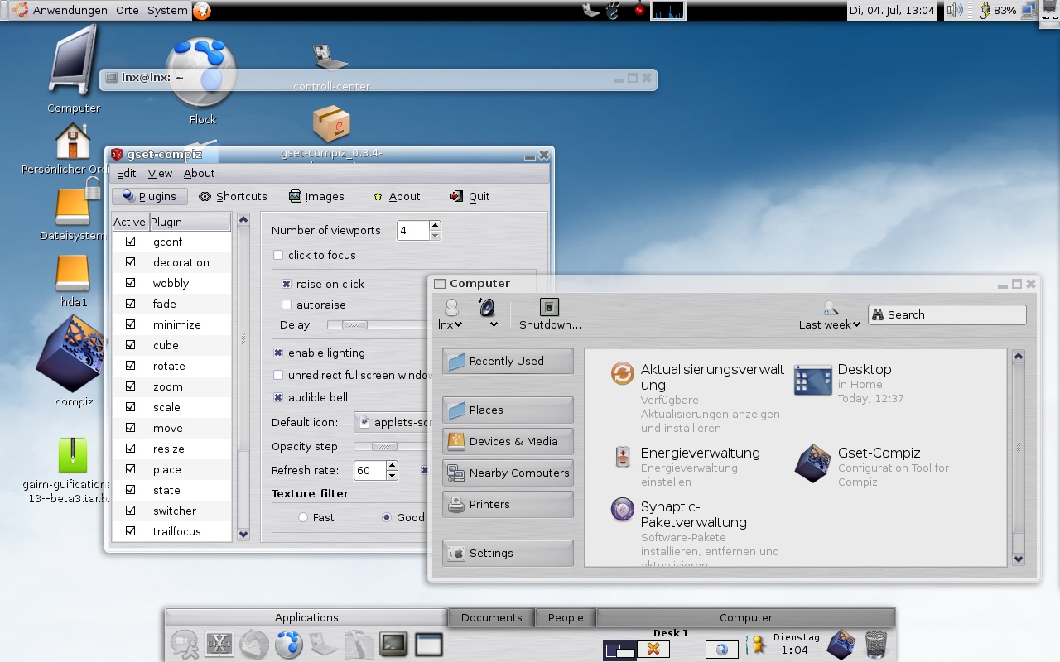
Task: Uncheck raise on click option
Action: coord(287,284)
